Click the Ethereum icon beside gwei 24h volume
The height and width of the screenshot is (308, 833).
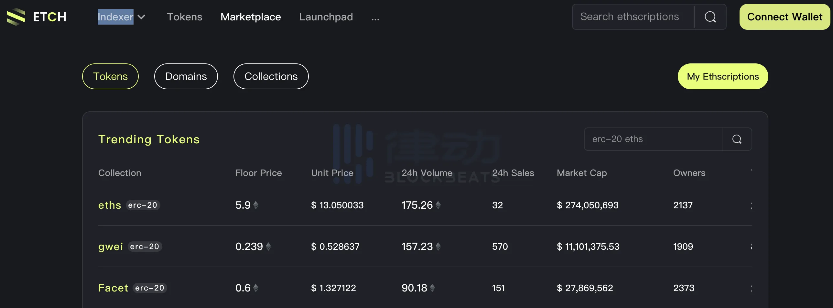[x=438, y=247]
